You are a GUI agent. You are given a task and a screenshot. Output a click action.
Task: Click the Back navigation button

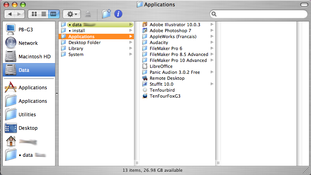click(10, 14)
